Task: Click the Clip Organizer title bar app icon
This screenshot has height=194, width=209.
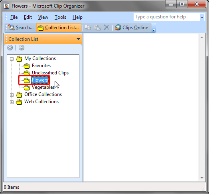Action: pos(6,6)
